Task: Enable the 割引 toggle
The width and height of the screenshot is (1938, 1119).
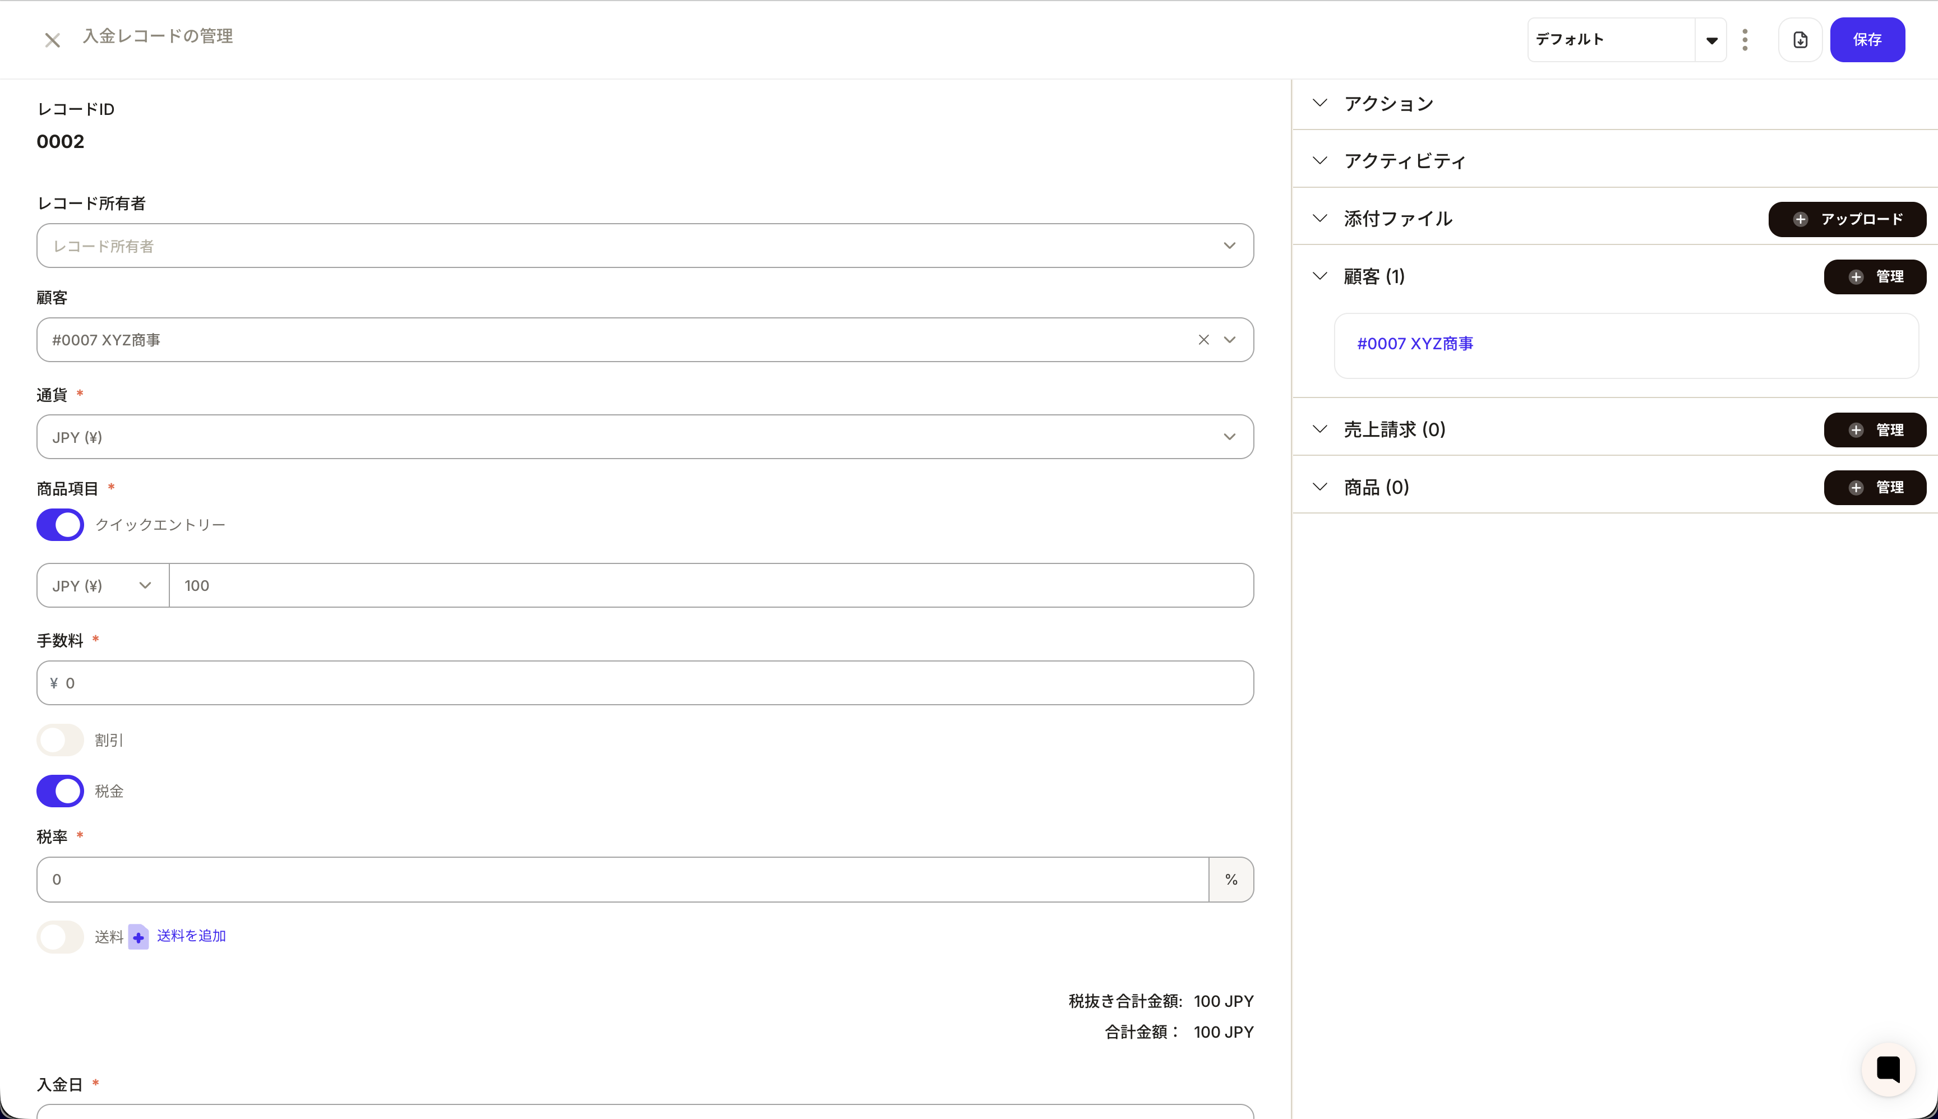Action: (60, 740)
